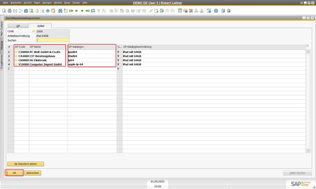Click the refresh icon in the toolbar

coord(93,11)
